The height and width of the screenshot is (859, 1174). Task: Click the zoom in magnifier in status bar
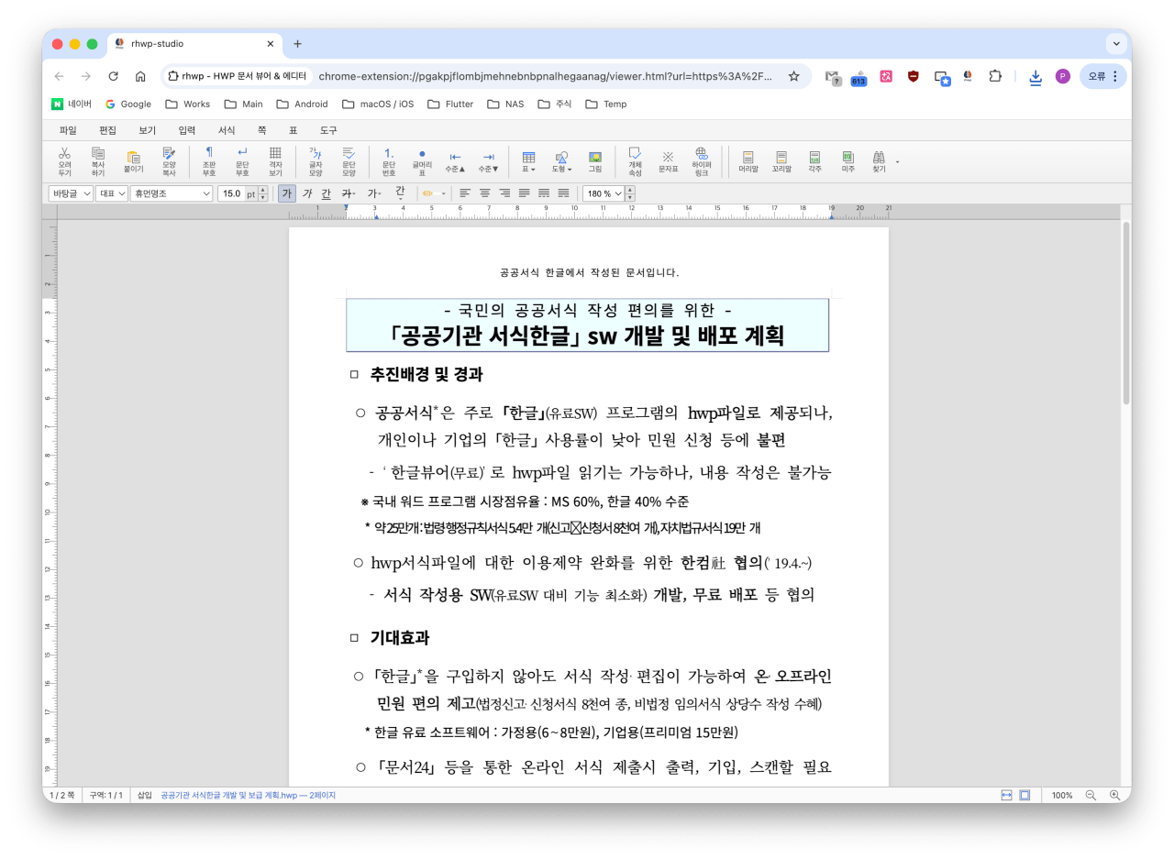(1114, 795)
